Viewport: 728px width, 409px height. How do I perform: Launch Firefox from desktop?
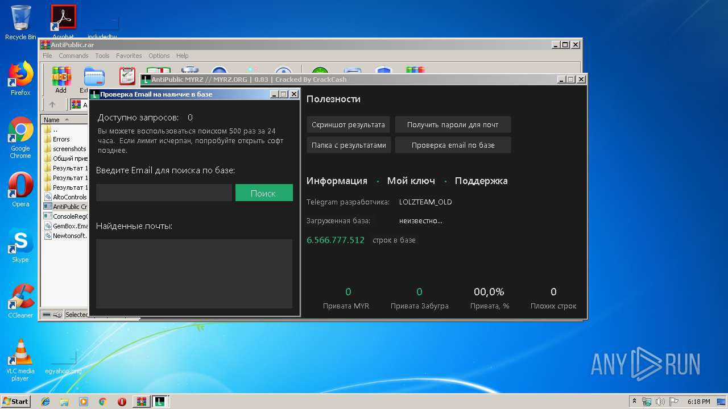tap(20, 78)
